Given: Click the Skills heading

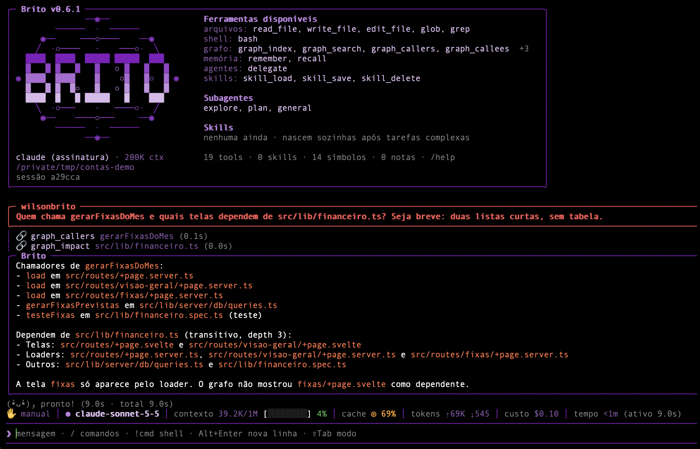Looking at the screenshot, I should [x=218, y=128].
